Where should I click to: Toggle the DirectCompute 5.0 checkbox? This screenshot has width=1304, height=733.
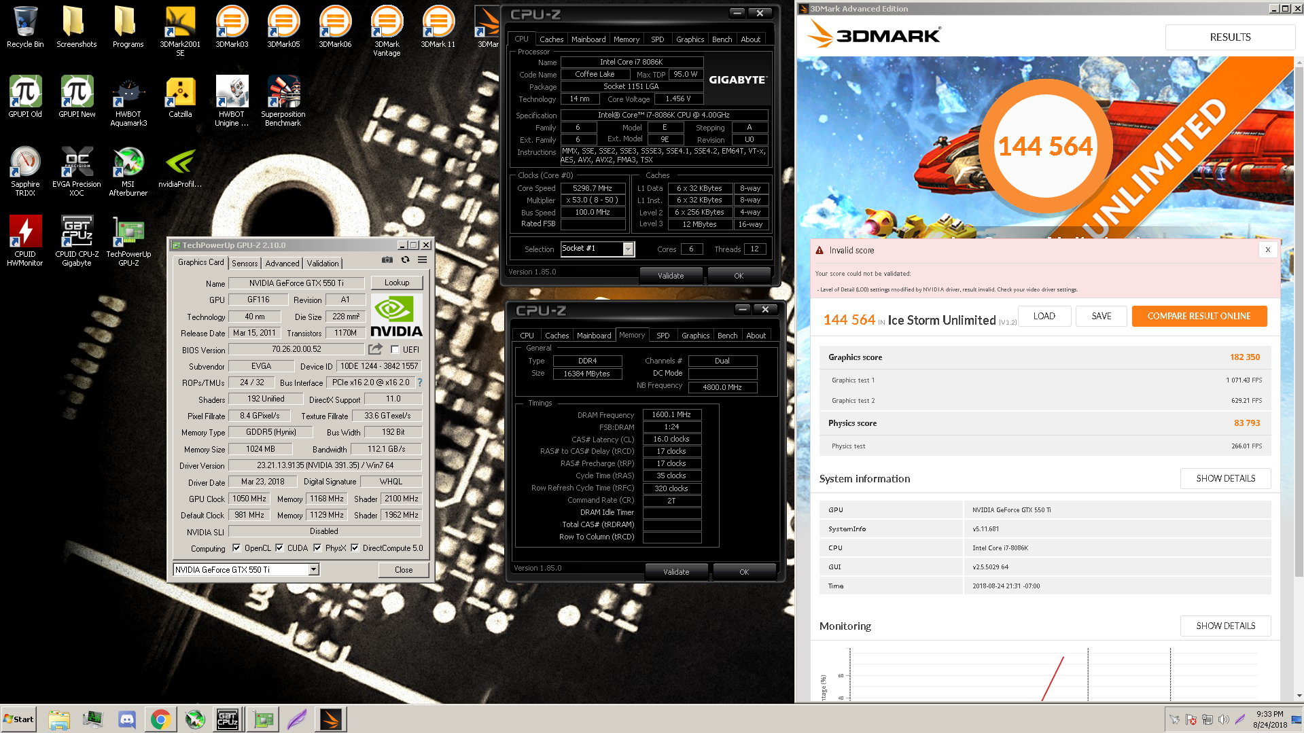tap(355, 548)
